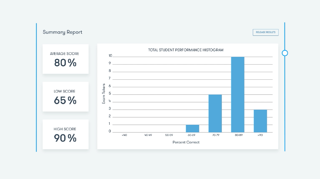
Task: Click the 80% average score value
Action: pyautogui.click(x=65, y=63)
